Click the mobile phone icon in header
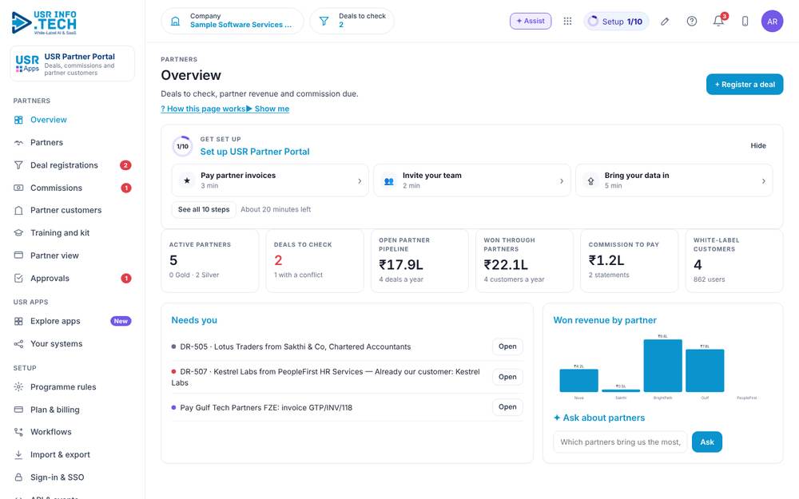 [x=745, y=21]
